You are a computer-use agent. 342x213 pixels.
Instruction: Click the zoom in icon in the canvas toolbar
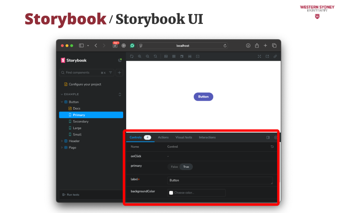coord(140,56)
